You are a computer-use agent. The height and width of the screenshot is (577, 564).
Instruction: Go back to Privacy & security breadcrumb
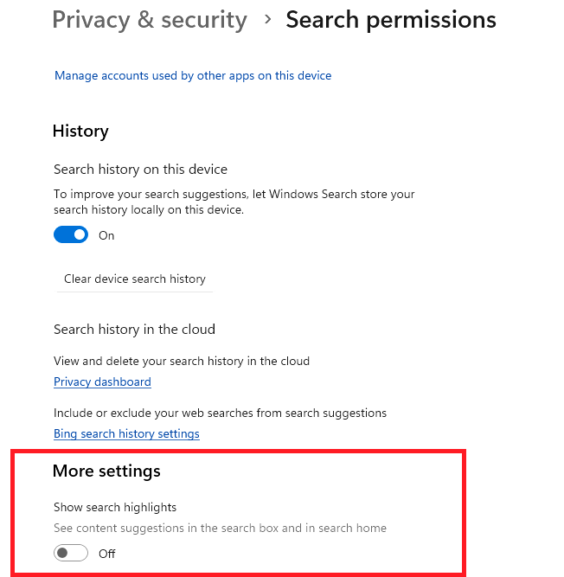tap(149, 20)
